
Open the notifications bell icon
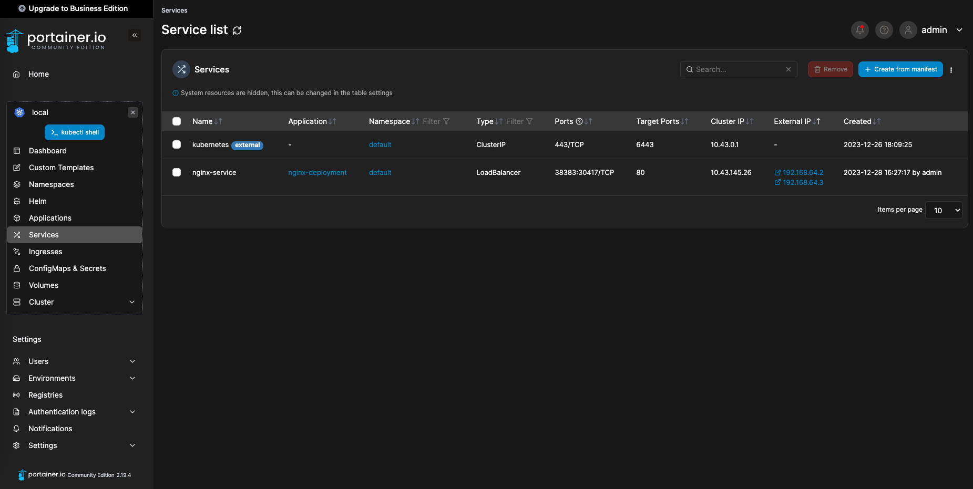click(860, 30)
